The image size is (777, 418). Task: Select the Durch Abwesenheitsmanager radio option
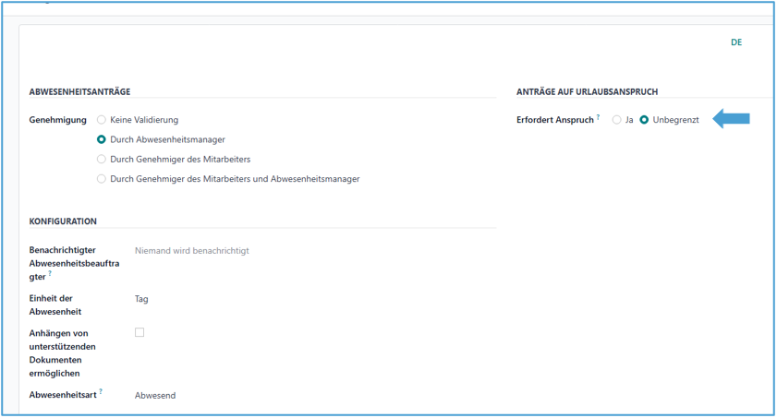[102, 139]
